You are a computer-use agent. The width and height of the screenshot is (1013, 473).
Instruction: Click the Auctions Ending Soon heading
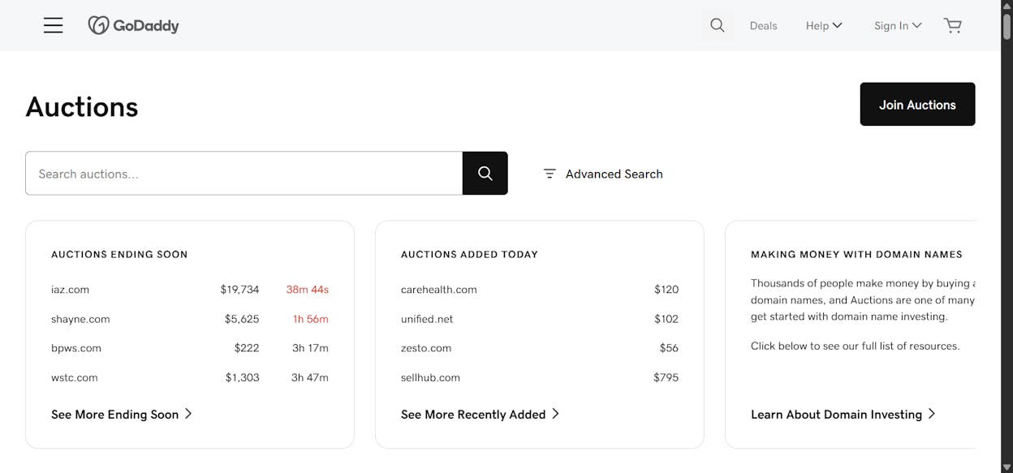pos(119,255)
